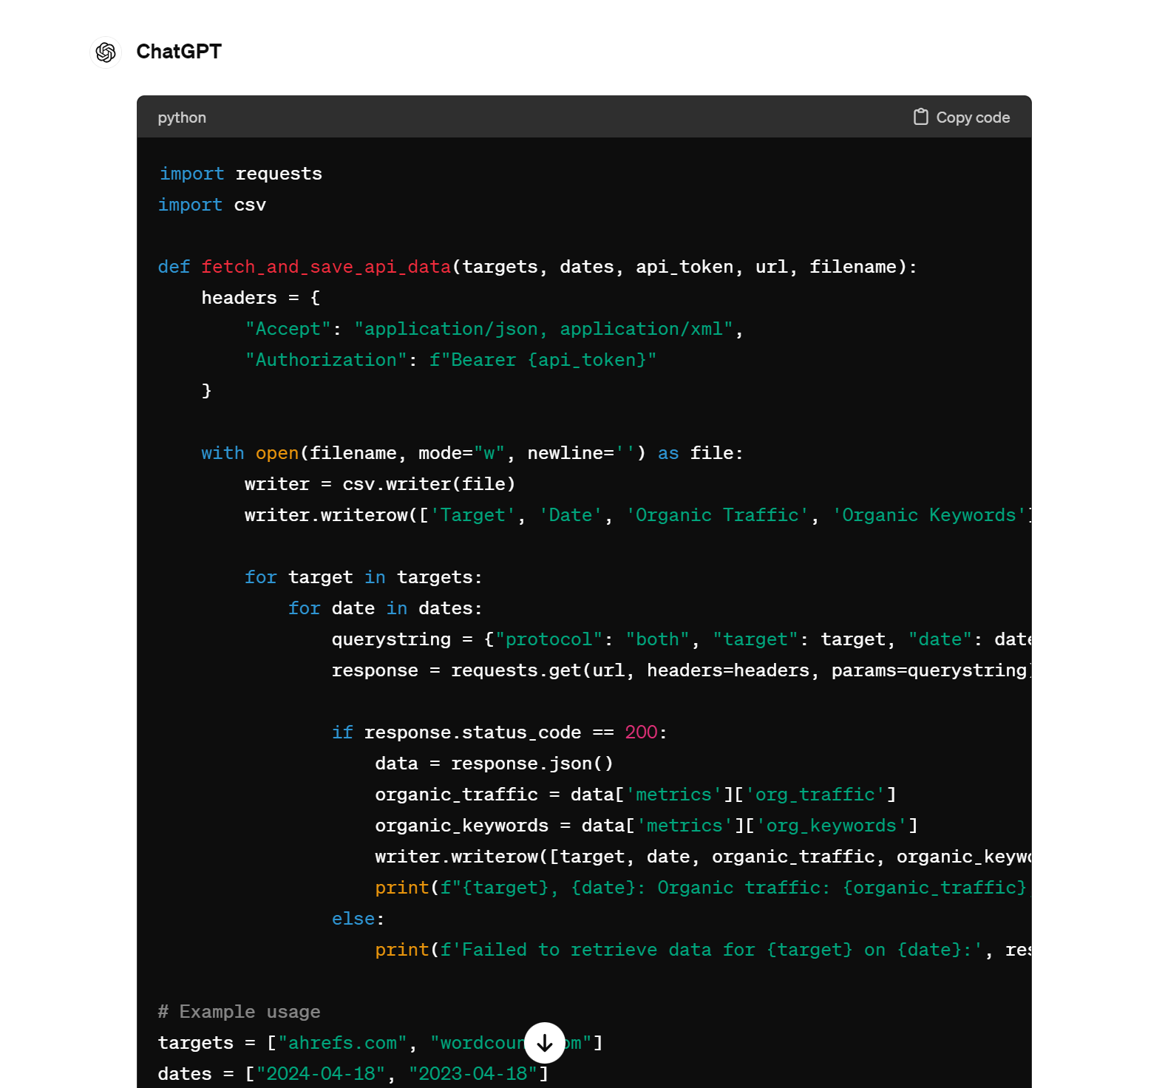The image size is (1165, 1088).
Task: Click the '# Example usage' comment
Action: [x=240, y=1012]
